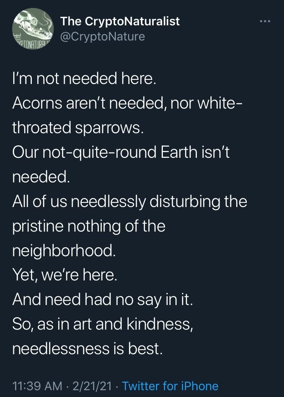This screenshot has width=284, height=397.
Task: Open the three-dot more options menu
Action: tap(265, 21)
